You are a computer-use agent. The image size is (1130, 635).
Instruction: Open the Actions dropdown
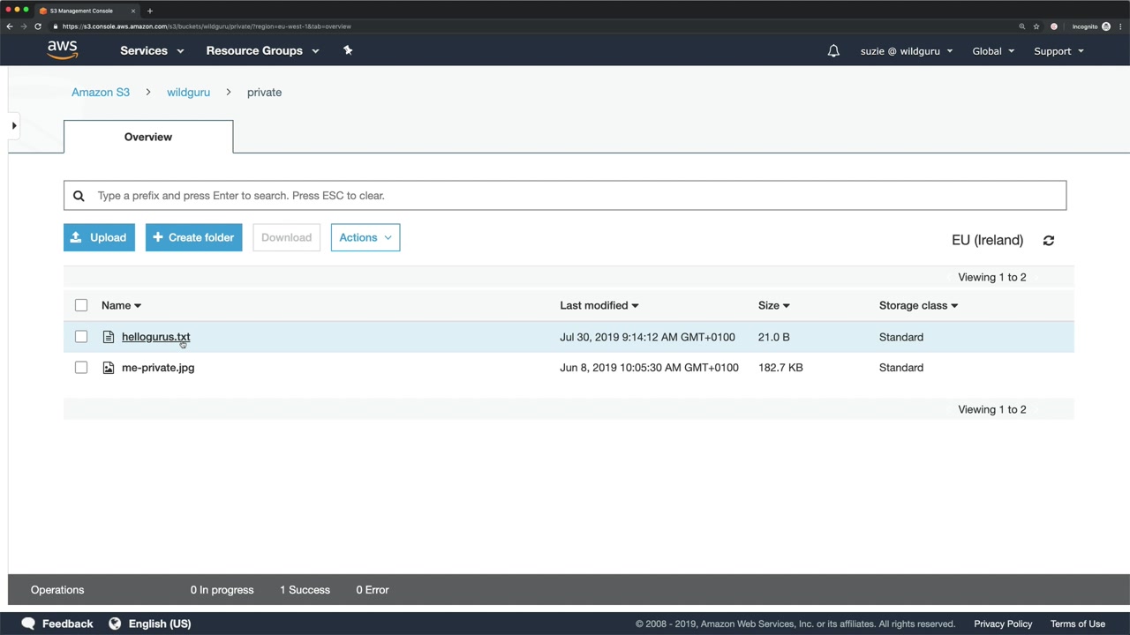point(365,237)
